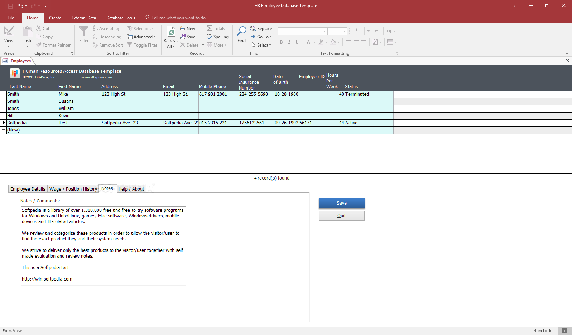Click the Quit button

pyautogui.click(x=342, y=216)
